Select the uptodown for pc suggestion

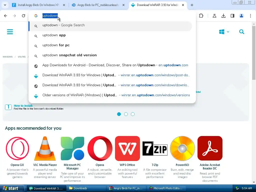[x=110, y=45]
